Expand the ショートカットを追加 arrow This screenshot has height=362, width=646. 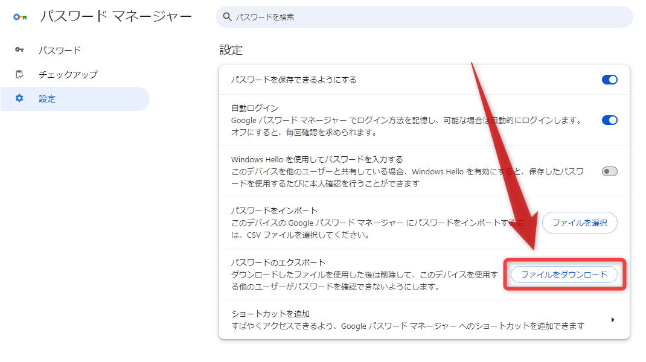613,320
